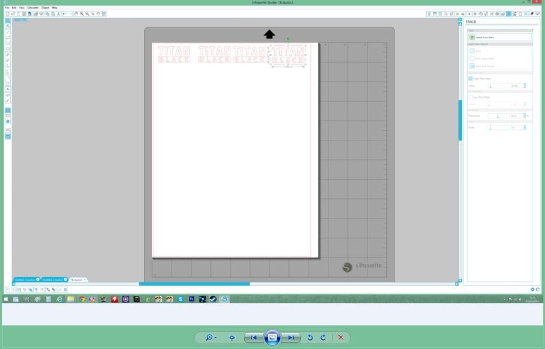The image size is (545, 349).
Task: Open the Edit menu
Action: click(14, 7)
